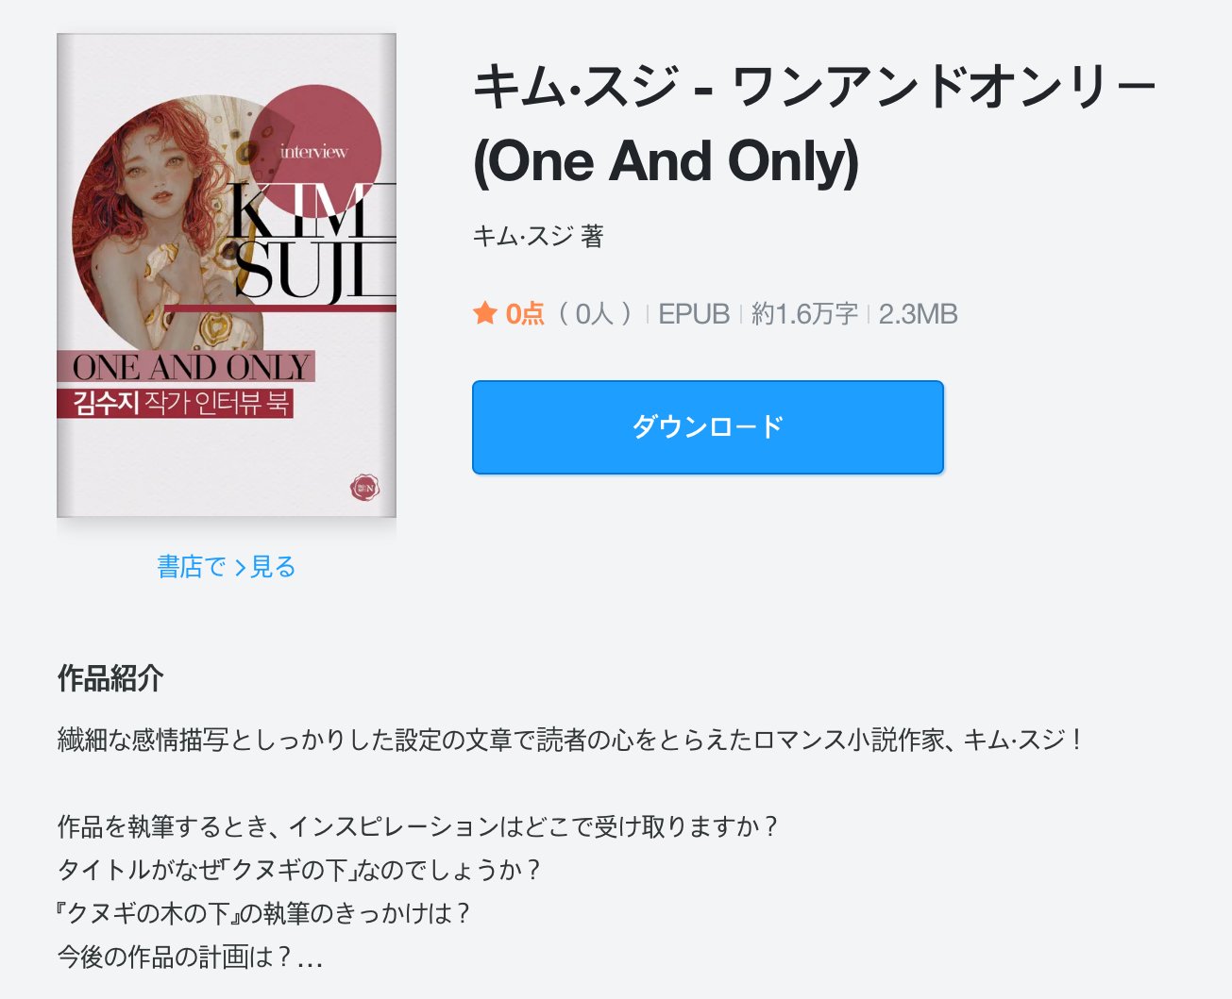Click the author name キム·スジ 著
The width and height of the screenshot is (1232, 999).
click(x=538, y=235)
